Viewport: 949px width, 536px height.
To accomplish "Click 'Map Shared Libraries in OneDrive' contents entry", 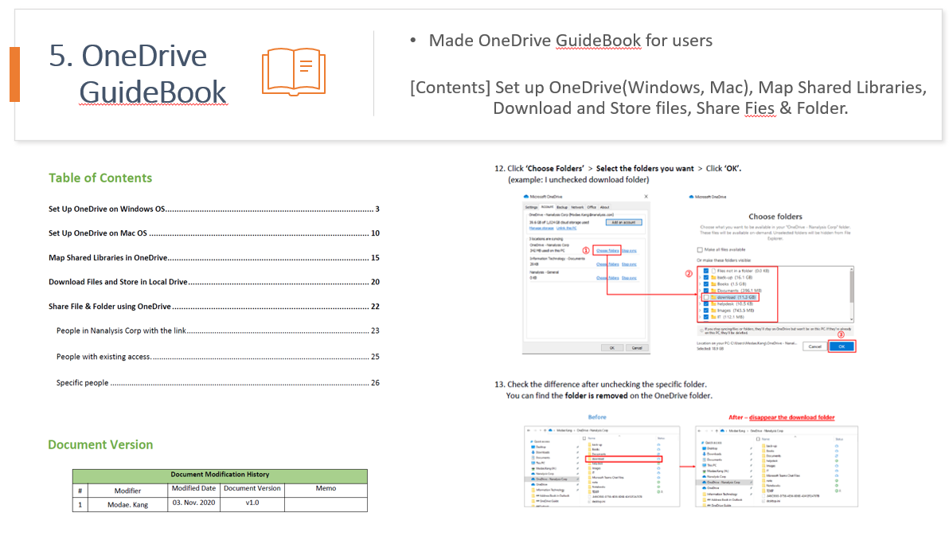I will click(x=213, y=258).
